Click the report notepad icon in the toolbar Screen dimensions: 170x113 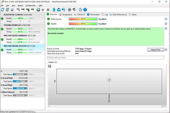54,10
